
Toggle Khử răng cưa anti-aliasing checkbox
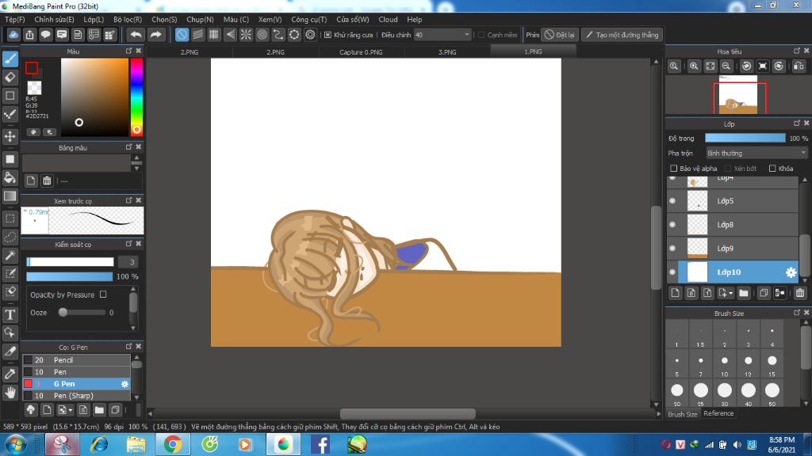pos(327,35)
